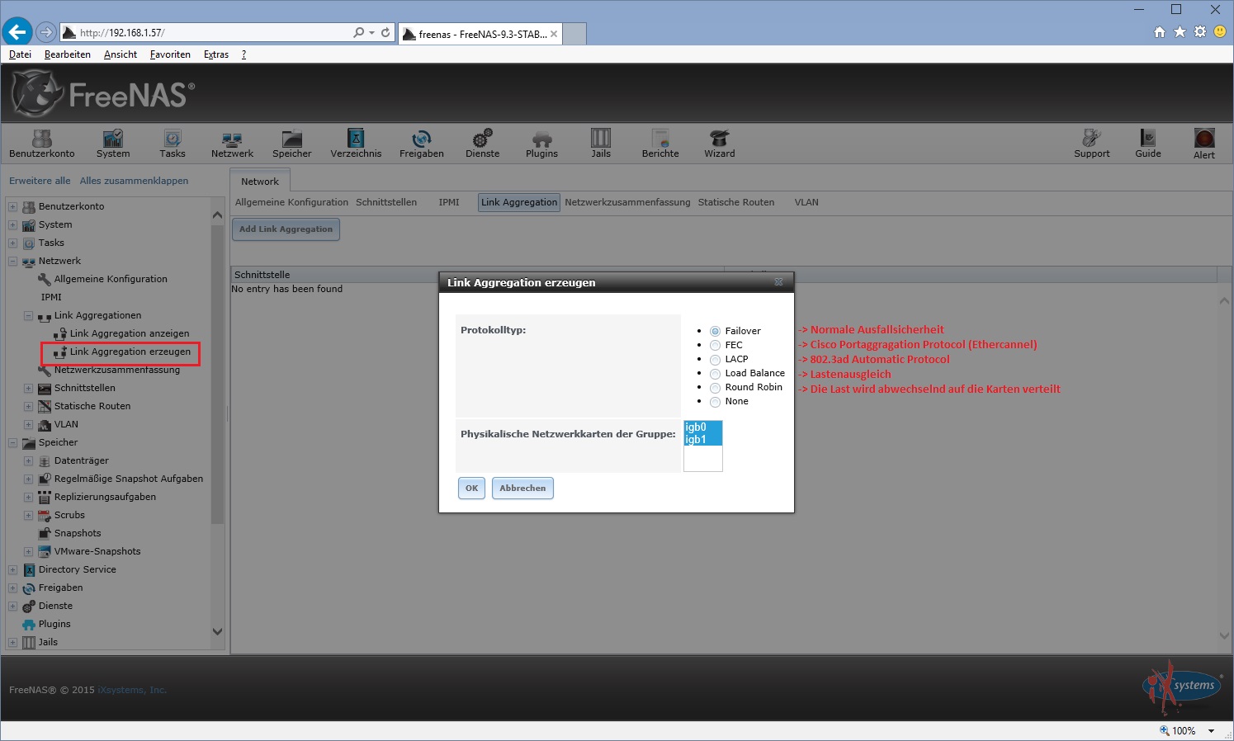Viewport: 1234px width, 741px height.
Task: Expand the VLAN tree node
Action: (x=28, y=424)
